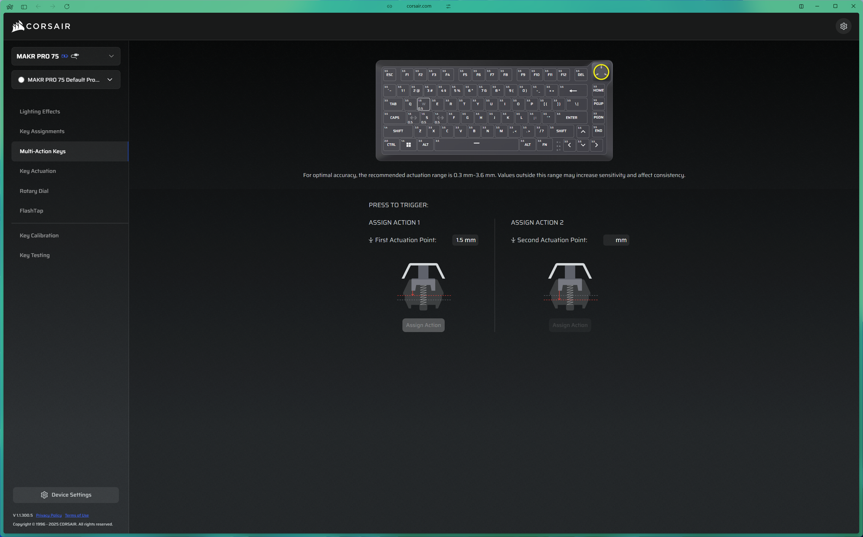The width and height of the screenshot is (863, 537).
Task: Switch to the FlashTap section
Action: 31,211
